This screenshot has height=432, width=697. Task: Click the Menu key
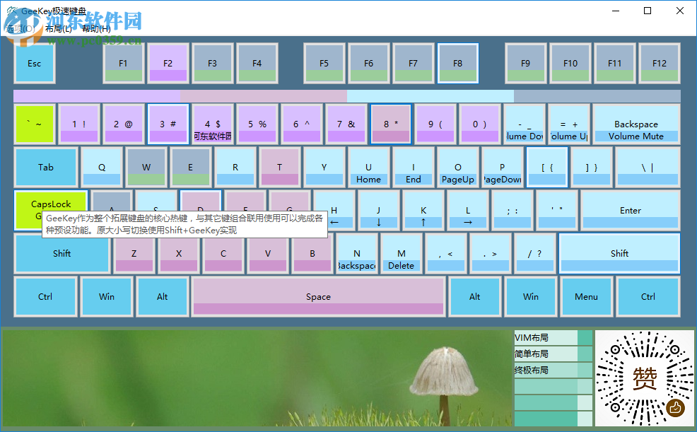point(586,296)
